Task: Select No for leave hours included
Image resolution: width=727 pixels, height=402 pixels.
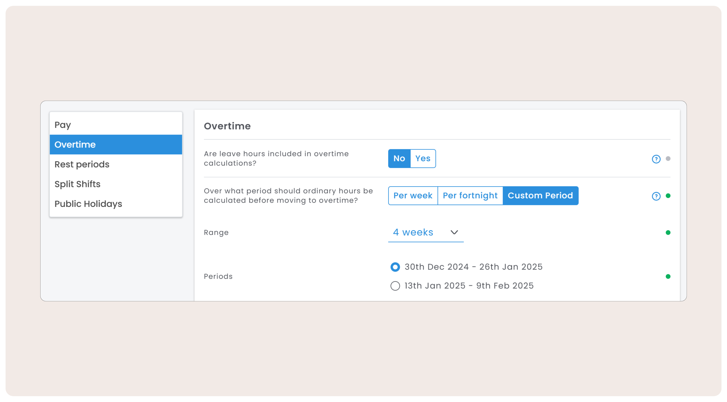Action: point(399,159)
